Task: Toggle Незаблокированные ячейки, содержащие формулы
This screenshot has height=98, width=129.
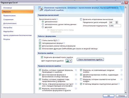Action: click(81, 75)
